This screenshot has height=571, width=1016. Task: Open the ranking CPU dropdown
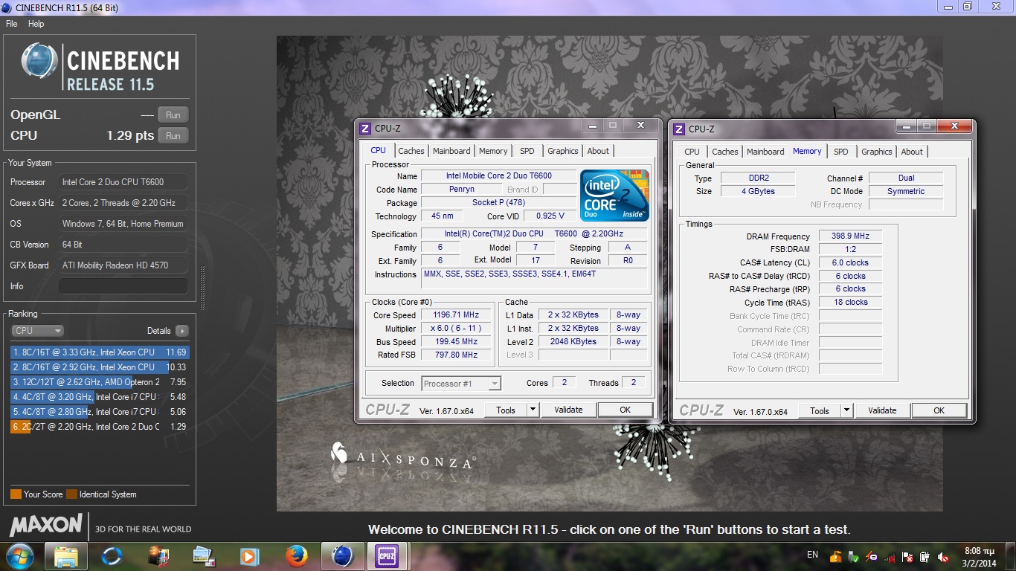click(37, 331)
